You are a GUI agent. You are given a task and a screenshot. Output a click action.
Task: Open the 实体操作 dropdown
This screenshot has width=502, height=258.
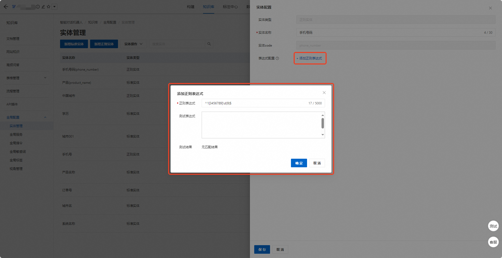pyautogui.click(x=134, y=44)
